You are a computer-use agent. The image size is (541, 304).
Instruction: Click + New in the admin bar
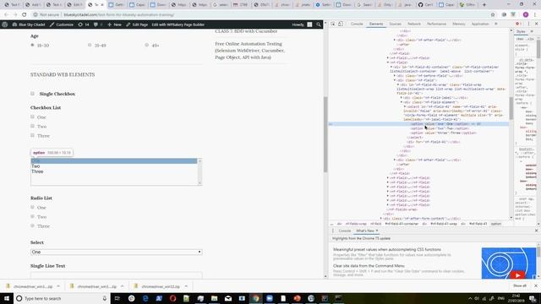tap(114, 24)
